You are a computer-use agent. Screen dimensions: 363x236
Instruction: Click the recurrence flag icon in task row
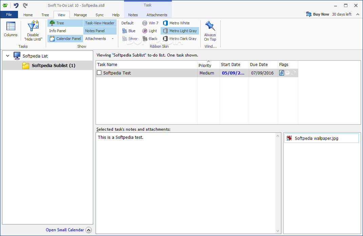click(293, 73)
